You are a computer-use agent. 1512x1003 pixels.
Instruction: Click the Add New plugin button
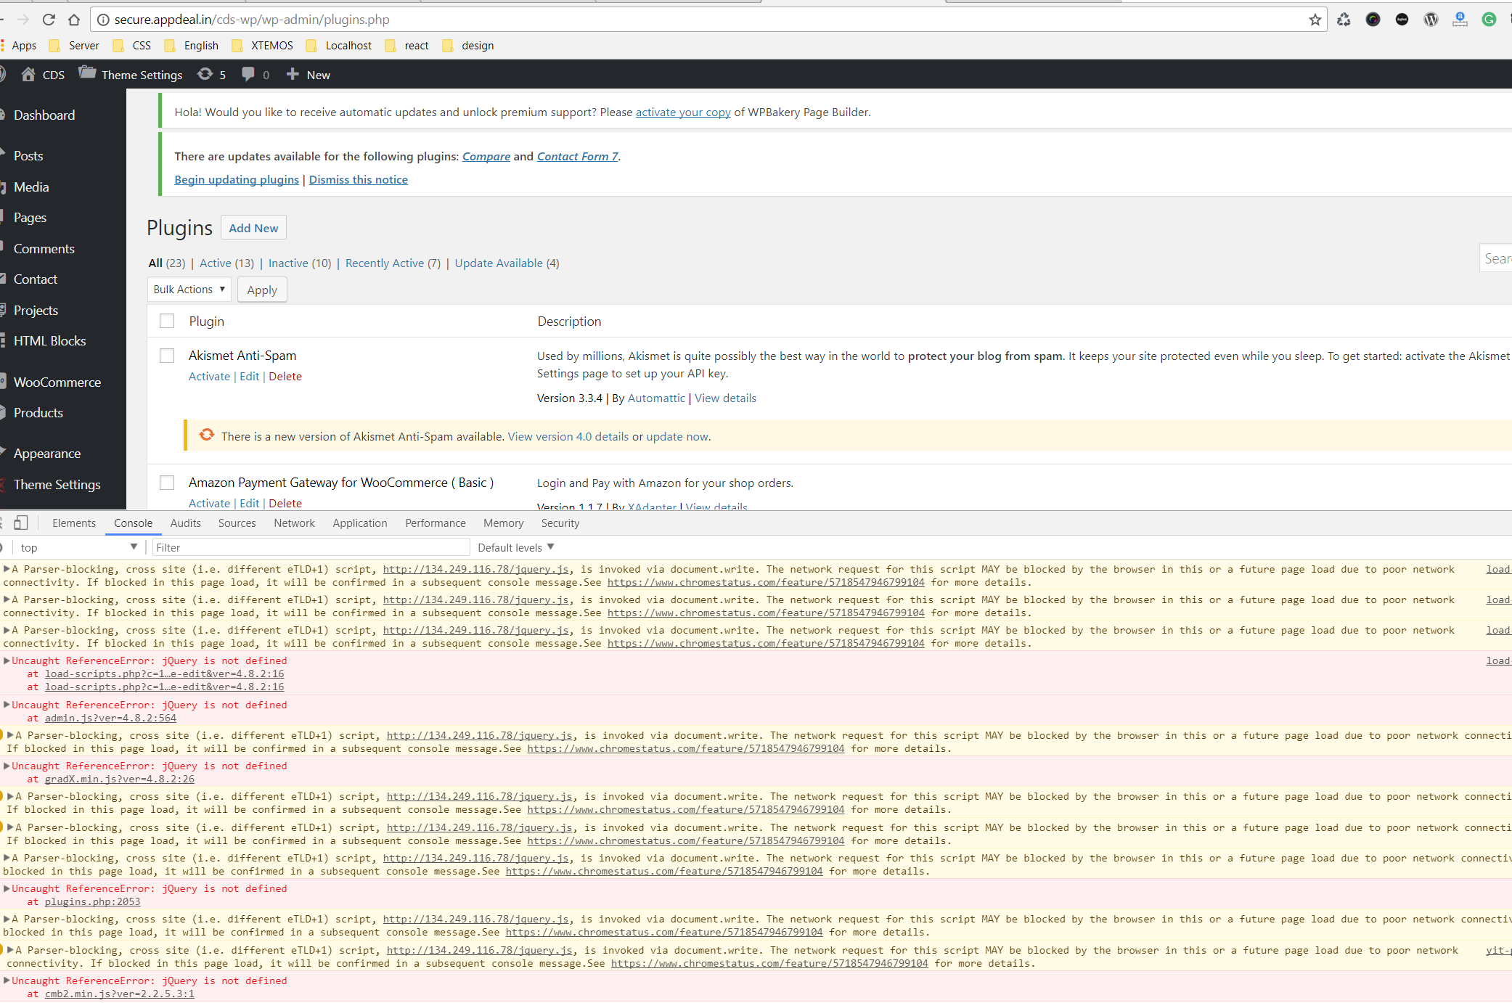253,228
